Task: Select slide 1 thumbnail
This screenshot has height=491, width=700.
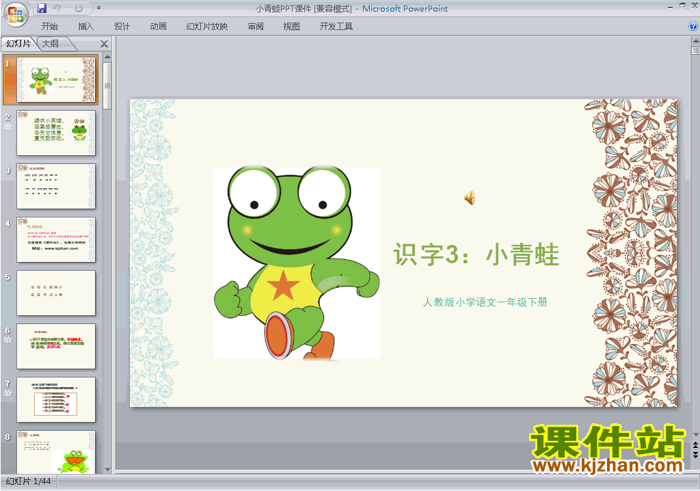Action: (x=56, y=79)
